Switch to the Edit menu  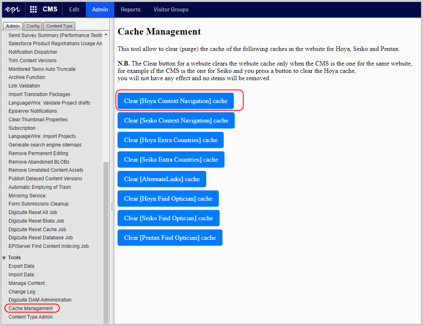point(74,9)
